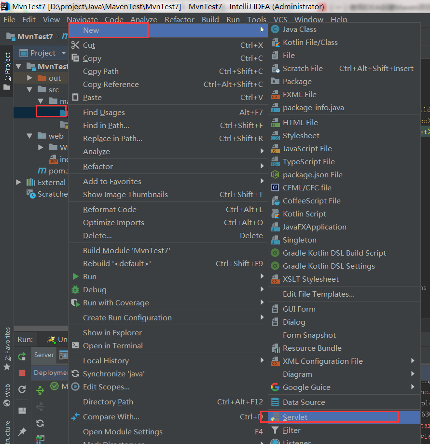This screenshot has width=430, height=444.
Task: Select Reformat Code entry
Action: click(168, 209)
